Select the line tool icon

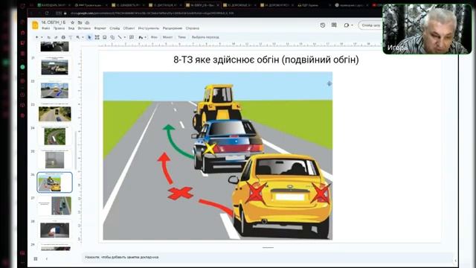tap(120, 37)
